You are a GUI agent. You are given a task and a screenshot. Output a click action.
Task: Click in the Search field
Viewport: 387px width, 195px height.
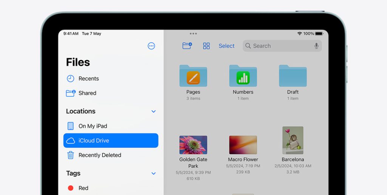click(x=280, y=46)
